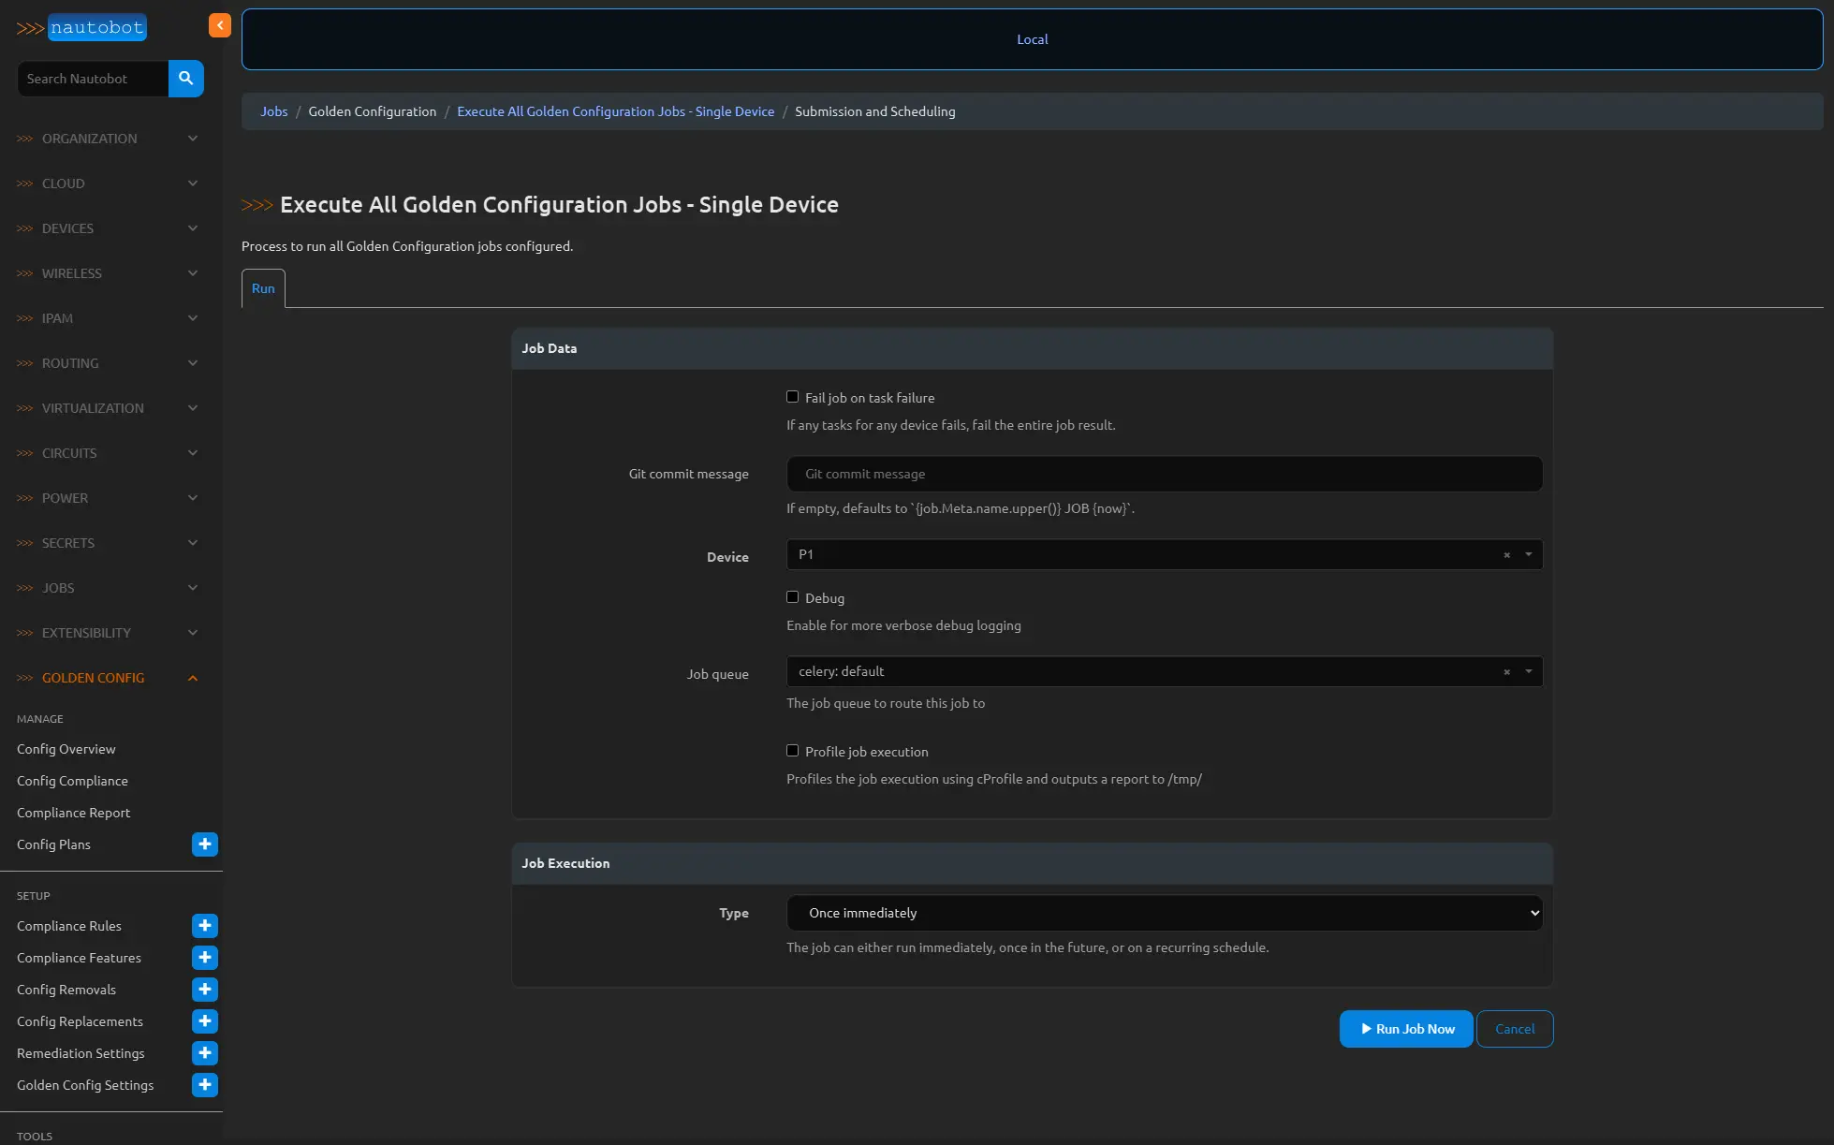Enable Fail job on task failure

792,397
